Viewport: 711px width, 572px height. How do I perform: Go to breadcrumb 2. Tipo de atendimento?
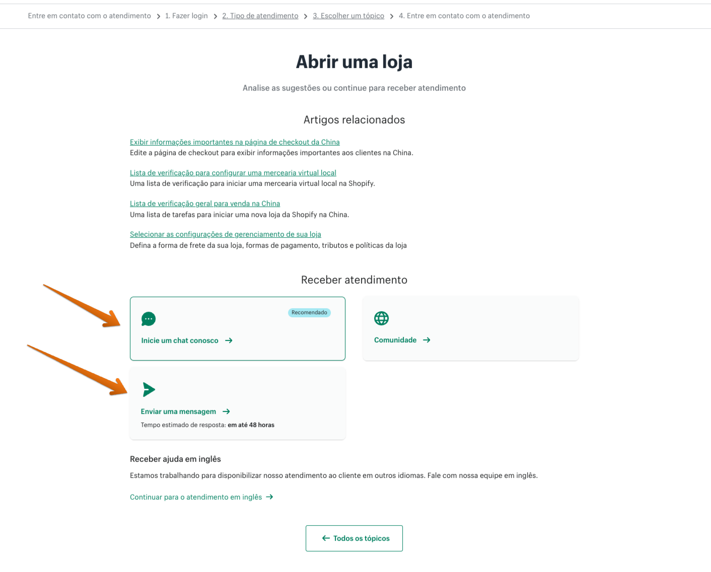(260, 16)
